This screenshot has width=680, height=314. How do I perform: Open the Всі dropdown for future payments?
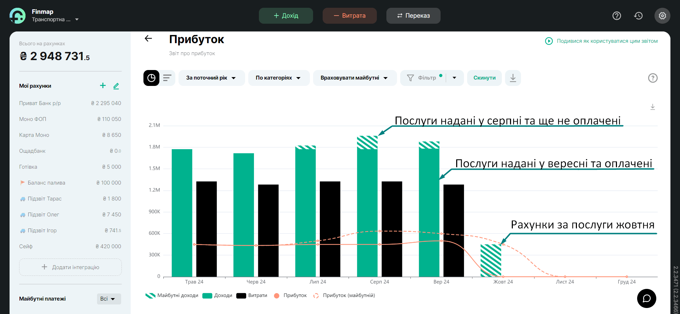[109, 299]
